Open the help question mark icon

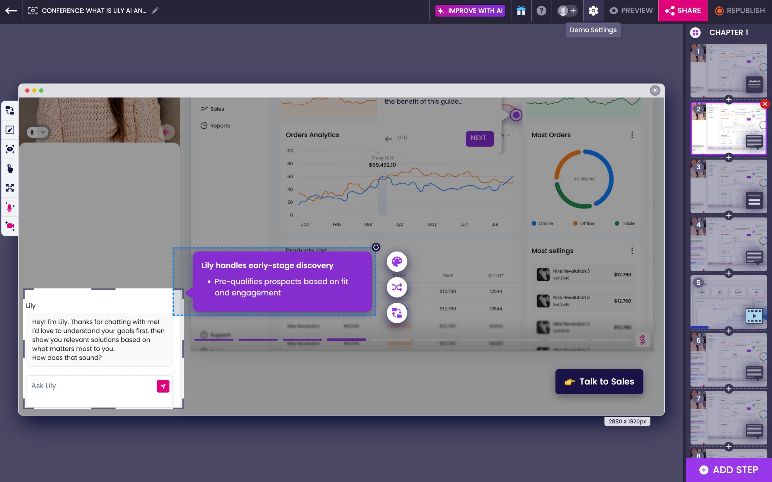(541, 11)
